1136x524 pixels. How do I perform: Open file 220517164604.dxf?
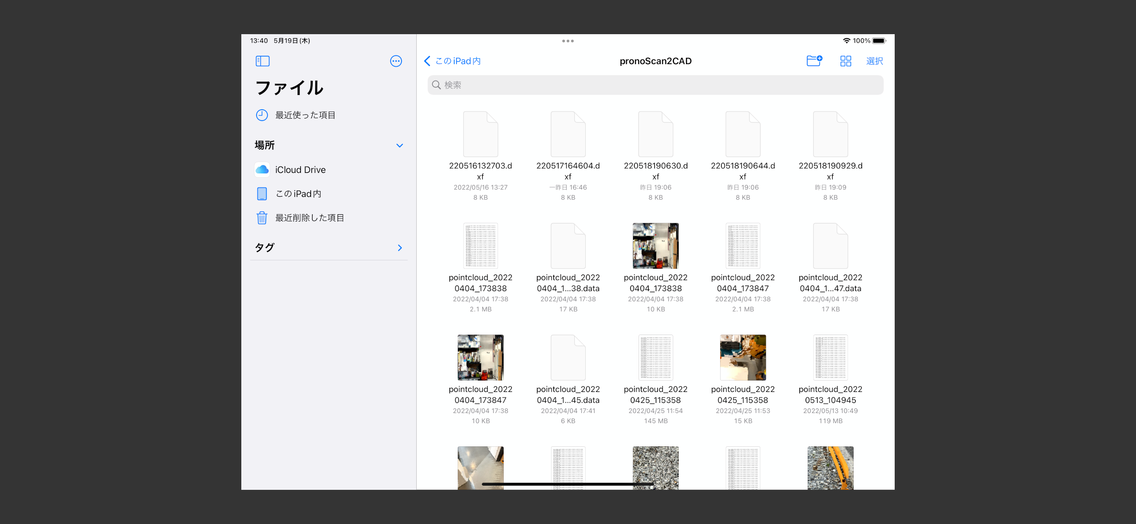coord(568,157)
